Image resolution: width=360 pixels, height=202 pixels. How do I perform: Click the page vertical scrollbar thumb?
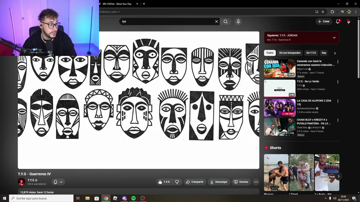(x=358, y=49)
